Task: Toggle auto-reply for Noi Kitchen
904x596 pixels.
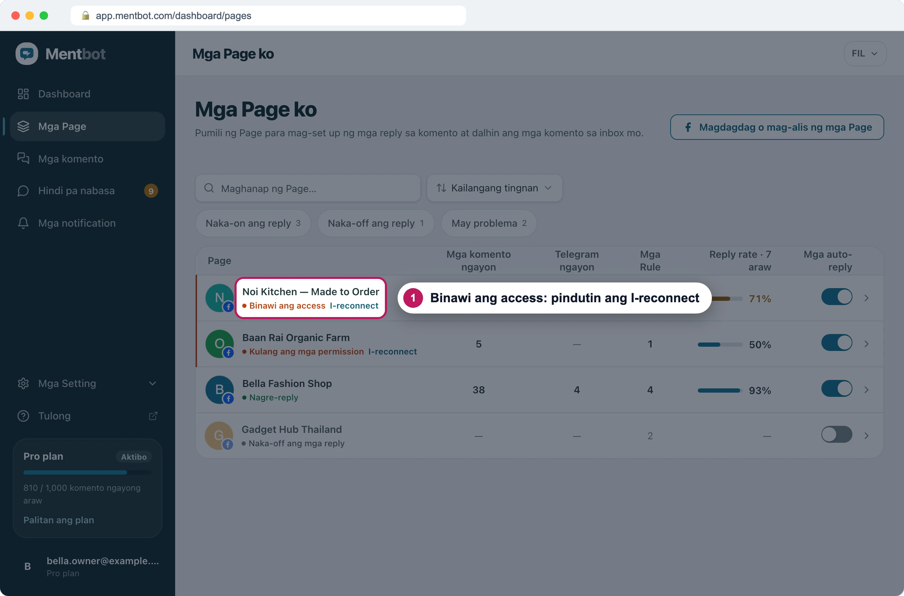Action: coord(836,297)
